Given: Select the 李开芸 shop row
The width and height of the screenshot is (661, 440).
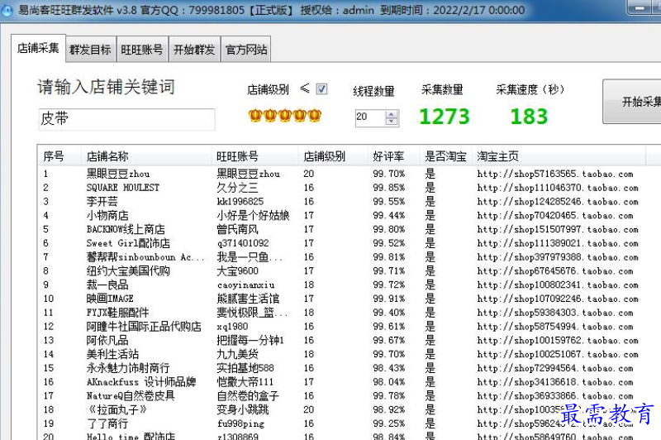Looking at the screenshot, I should pyautogui.click(x=102, y=202).
